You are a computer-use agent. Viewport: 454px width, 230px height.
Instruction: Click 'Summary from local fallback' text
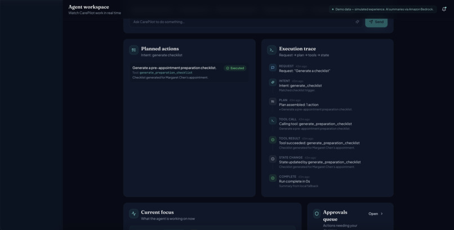[x=299, y=186]
